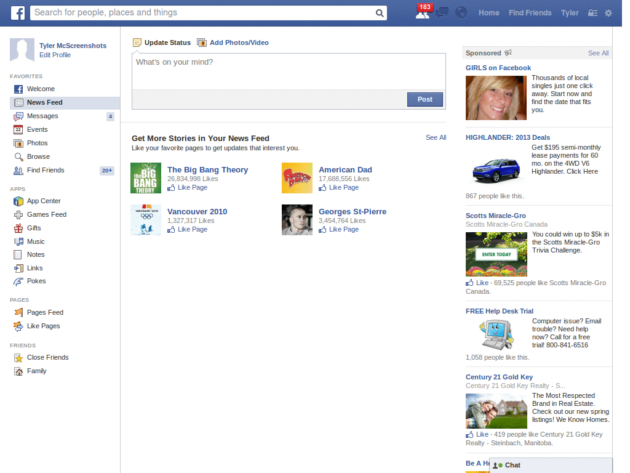Open HIGHLANDER: 2013 Deals ad title
The width and height of the screenshot is (630, 473).
(x=508, y=137)
